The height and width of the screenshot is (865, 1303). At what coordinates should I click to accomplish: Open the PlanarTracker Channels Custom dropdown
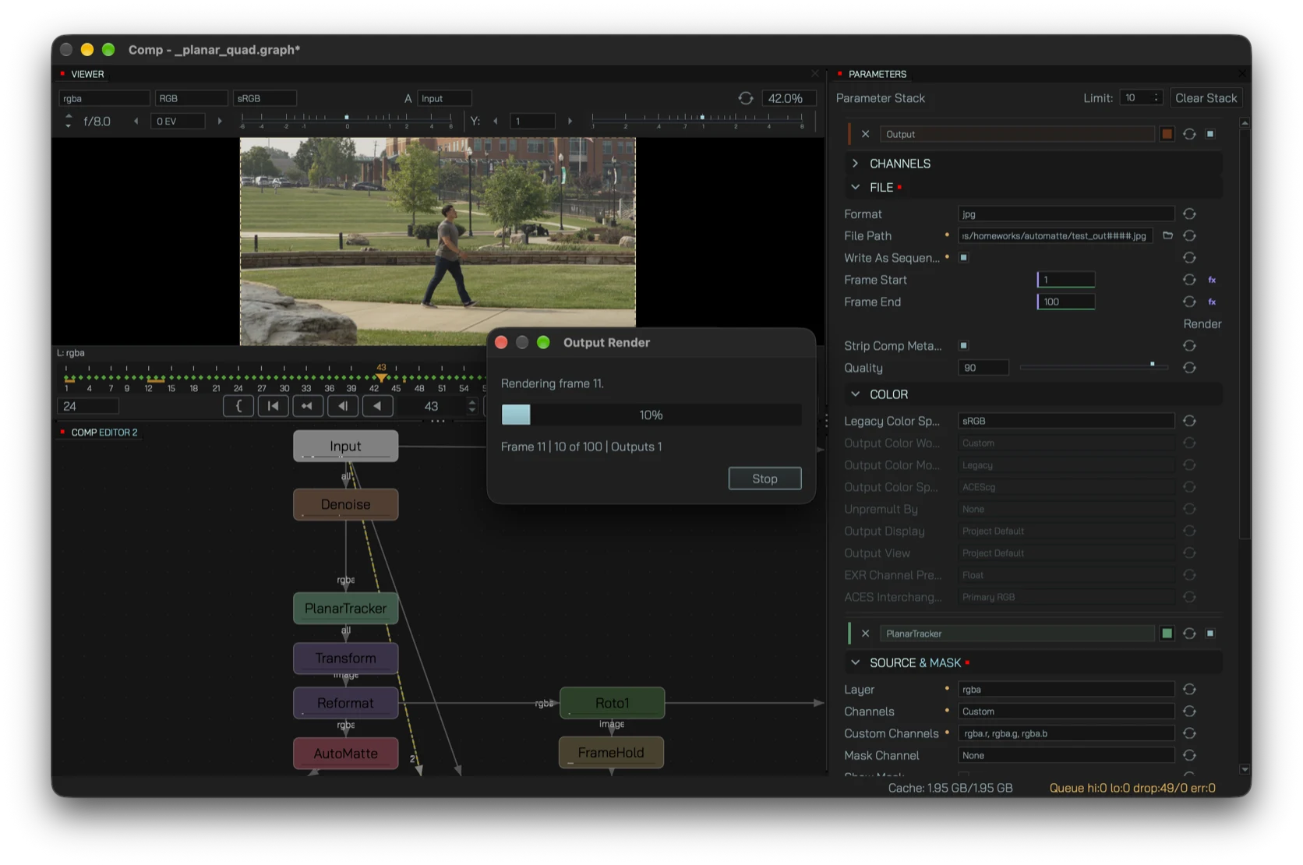coord(1066,711)
